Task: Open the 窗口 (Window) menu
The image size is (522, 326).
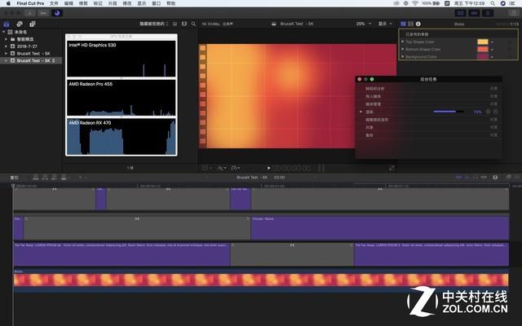Action: click(x=157, y=3)
